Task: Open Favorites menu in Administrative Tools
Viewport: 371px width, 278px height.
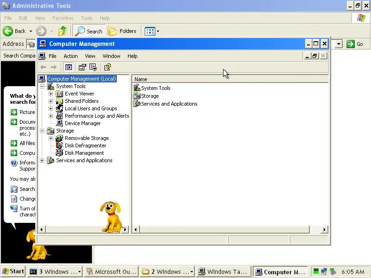Action: click(x=63, y=18)
